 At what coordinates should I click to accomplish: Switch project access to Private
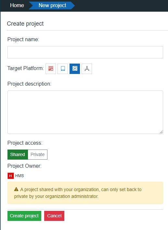(x=37, y=154)
